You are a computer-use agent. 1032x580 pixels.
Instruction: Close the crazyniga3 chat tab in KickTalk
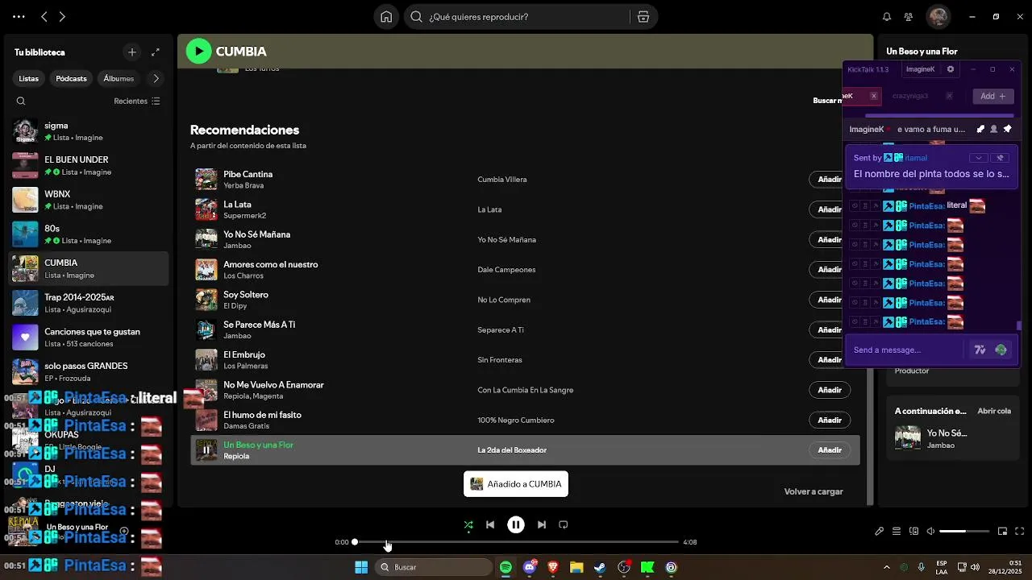pyautogui.click(x=949, y=96)
